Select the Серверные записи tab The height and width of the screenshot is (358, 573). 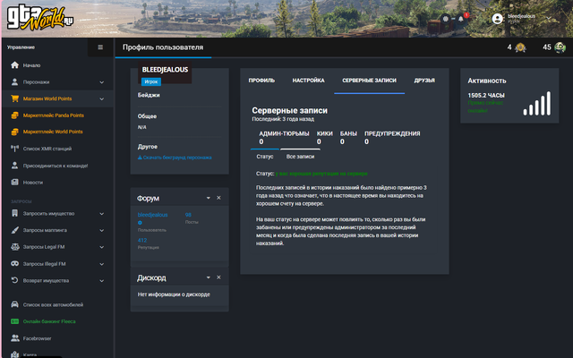369,81
